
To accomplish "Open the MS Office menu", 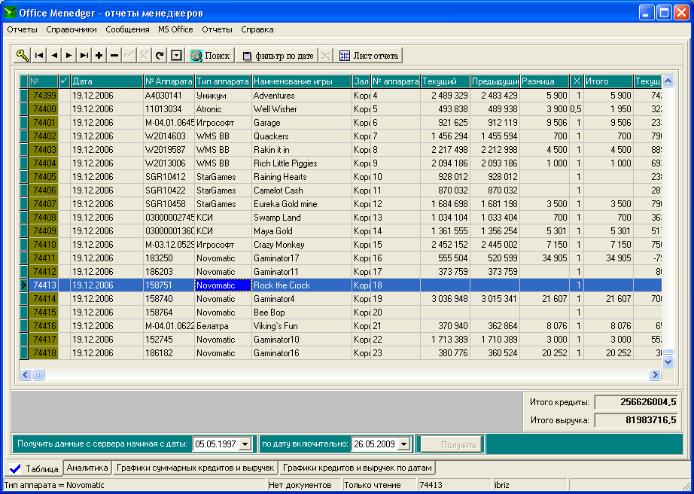I will (175, 29).
